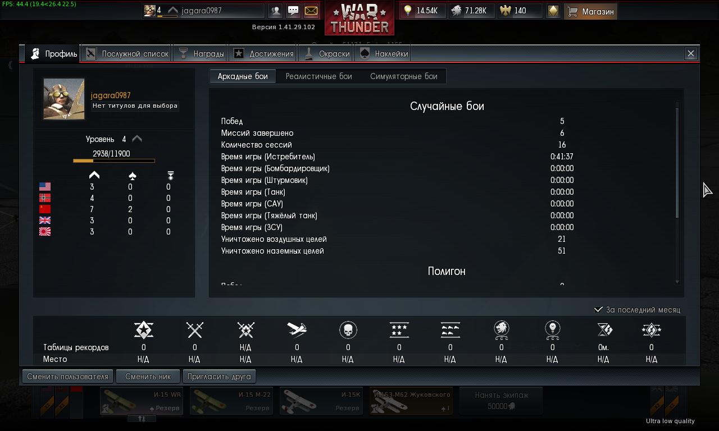Click the premium account diamond icon

pos(553,11)
